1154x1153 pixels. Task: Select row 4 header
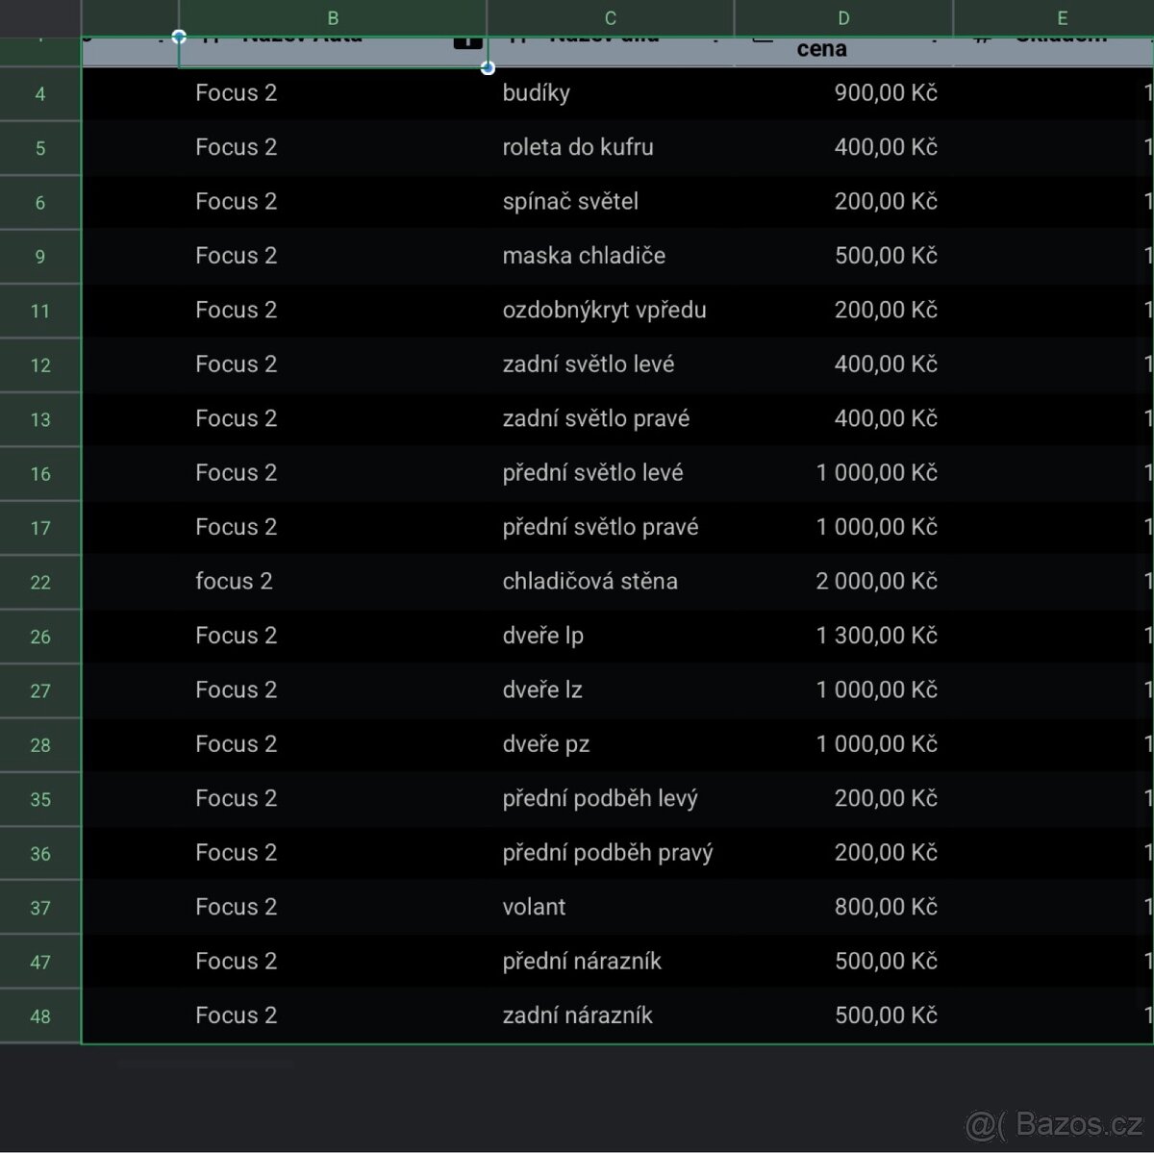point(40,94)
